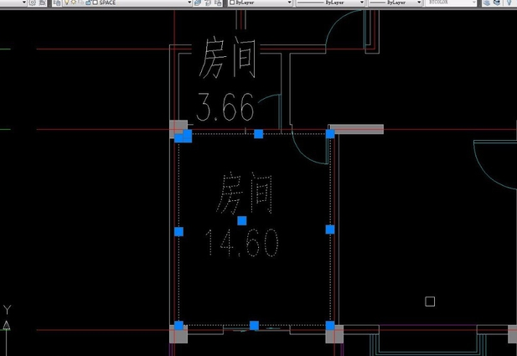This screenshot has height=356, width=517.
Task: Select the door swing arc below 3.66 room
Action: [x=310, y=147]
